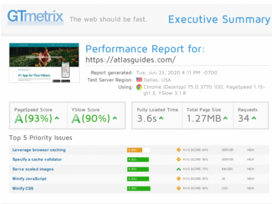This screenshot has height=204, width=272.
Task: Click the IMAGES type label
Action: 227,169
